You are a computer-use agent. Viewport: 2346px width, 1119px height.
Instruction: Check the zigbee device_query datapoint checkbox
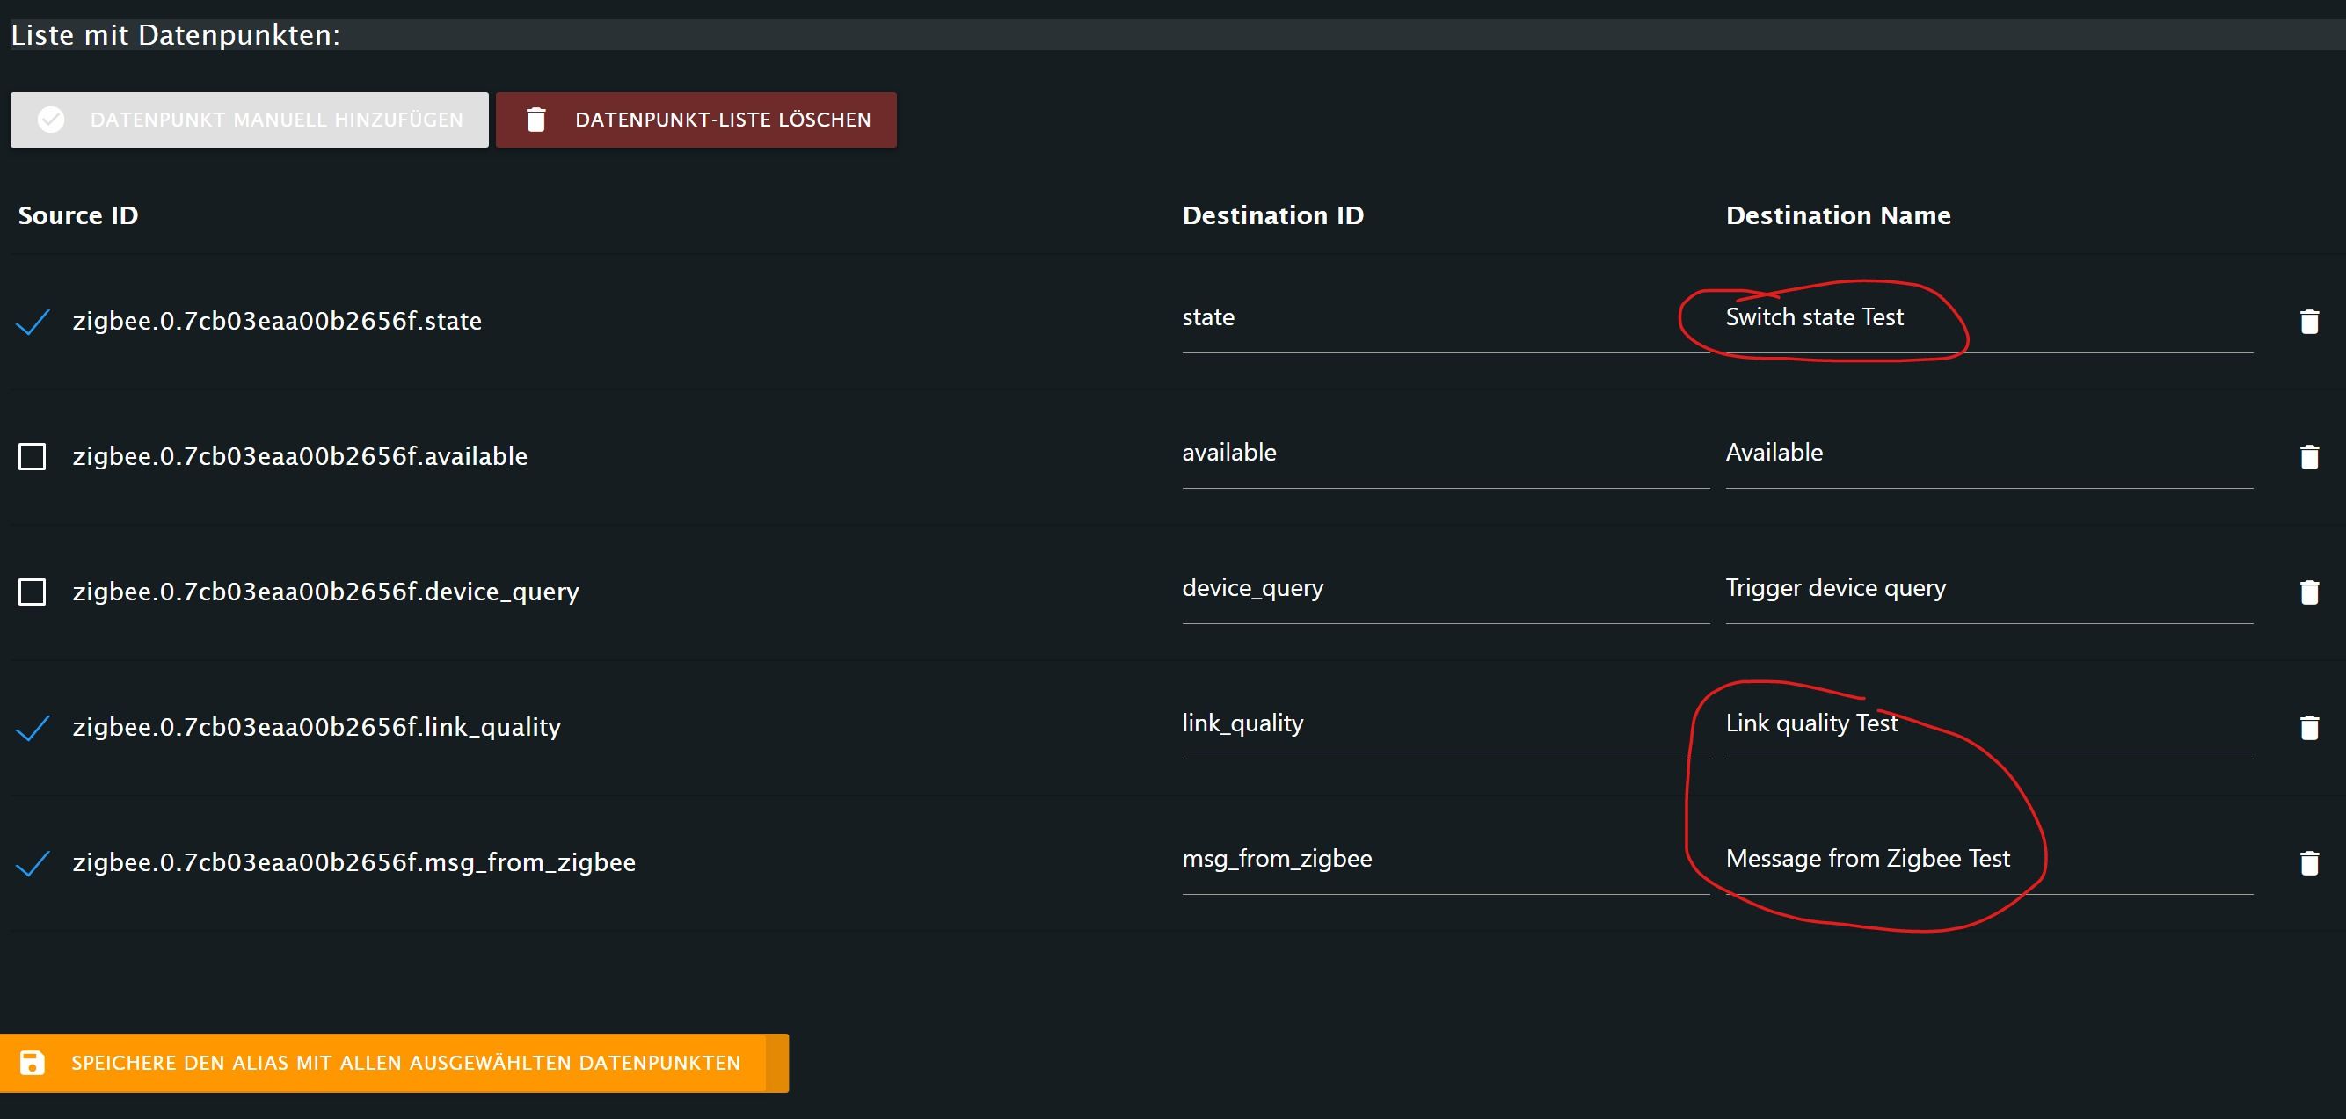(33, 592)
